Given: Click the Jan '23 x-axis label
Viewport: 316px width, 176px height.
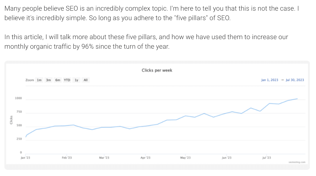Looking at the screenshot, I should point(25,158).
